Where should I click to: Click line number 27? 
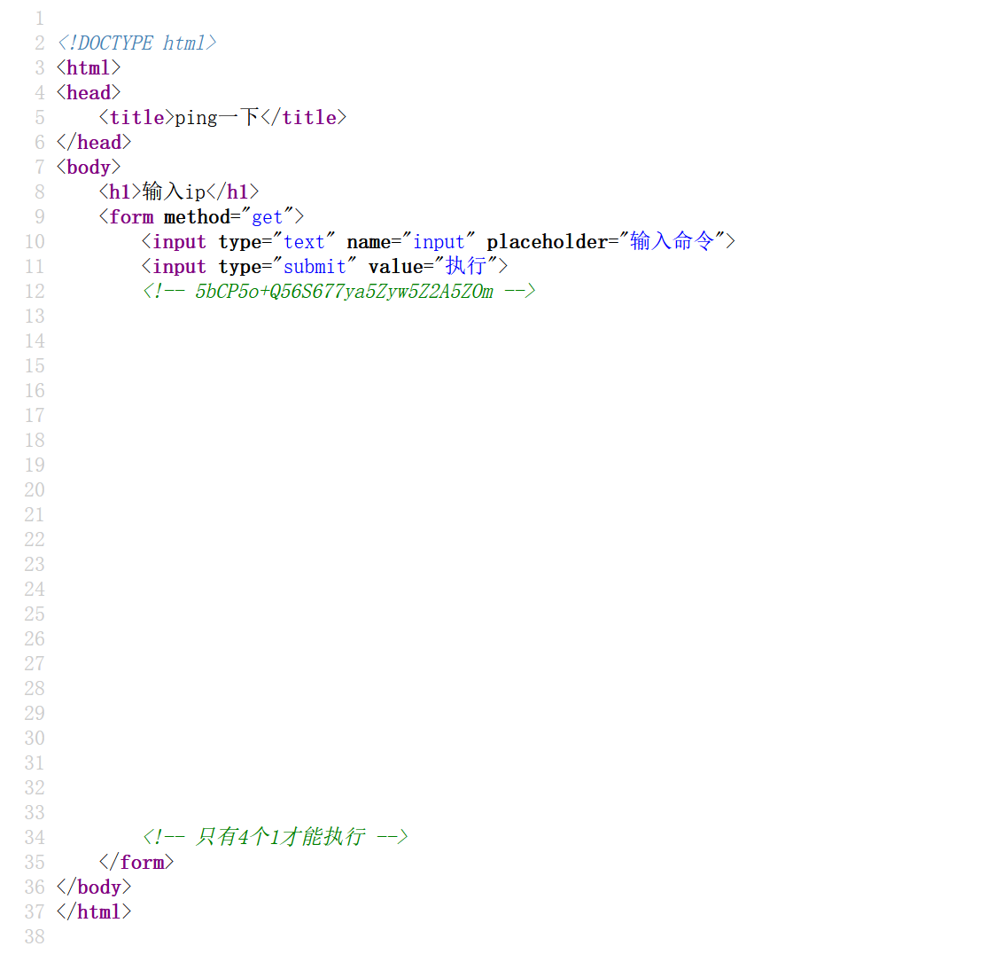click(x=35, y=663)
